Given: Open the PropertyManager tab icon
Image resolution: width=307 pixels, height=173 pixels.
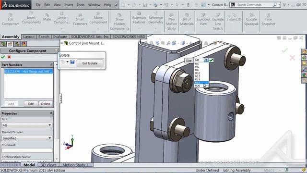Looking at the screenshot, I should 10,44.
